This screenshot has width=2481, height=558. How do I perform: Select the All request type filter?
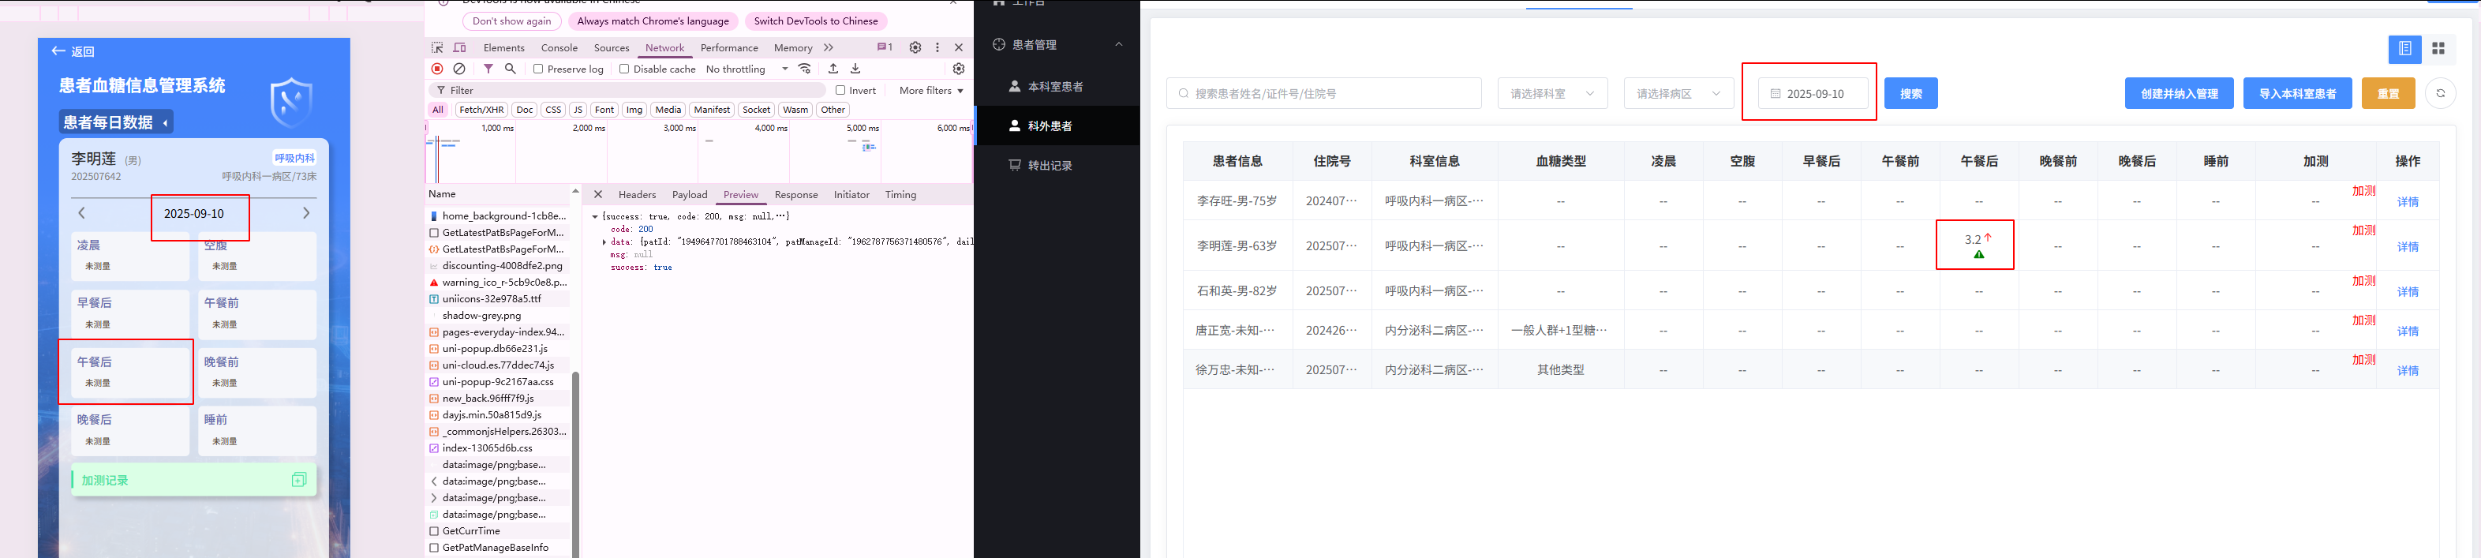click(438, 110)
